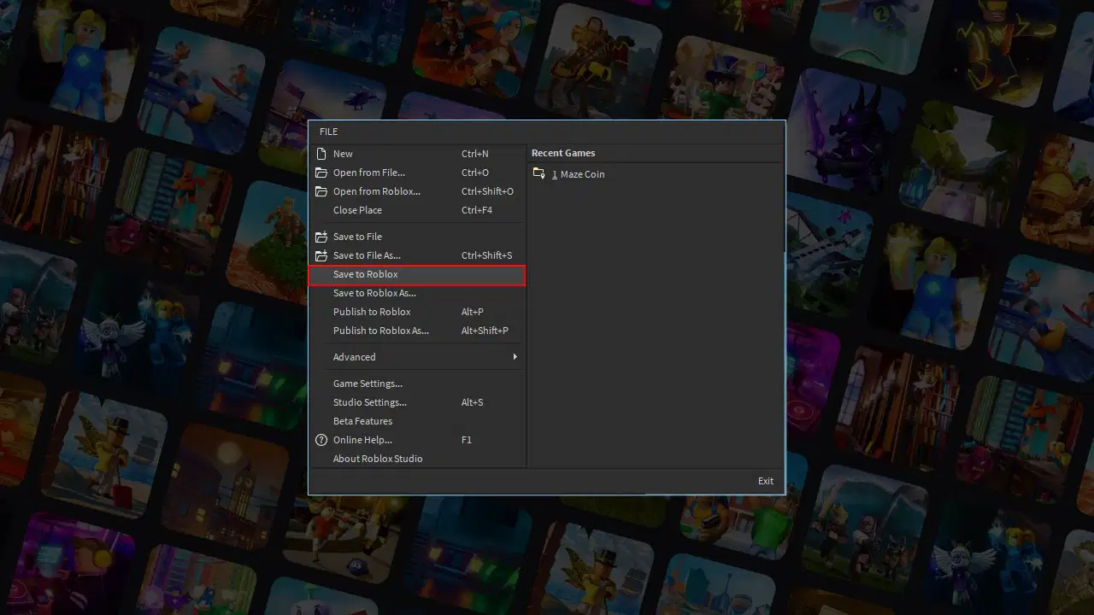Click the Open from Roblox folder icon

[321, 191]
